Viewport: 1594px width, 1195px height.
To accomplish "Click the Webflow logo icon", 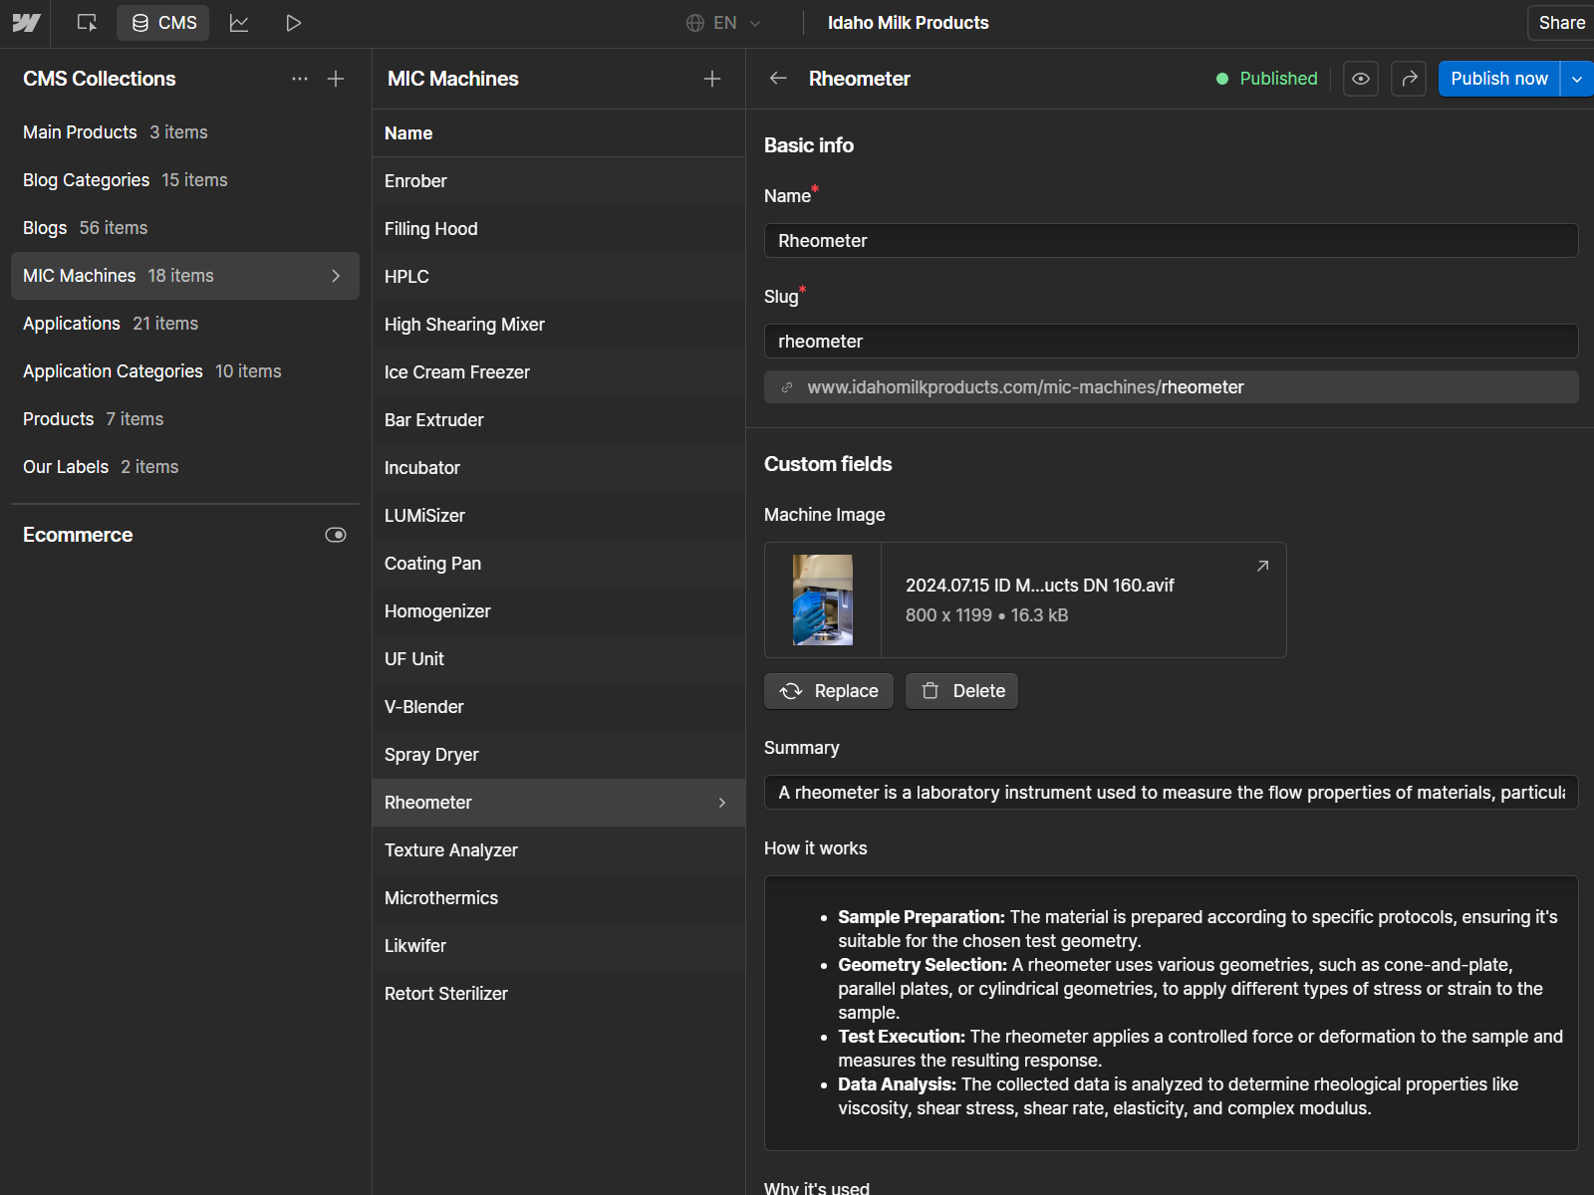I will coord(26,23).
